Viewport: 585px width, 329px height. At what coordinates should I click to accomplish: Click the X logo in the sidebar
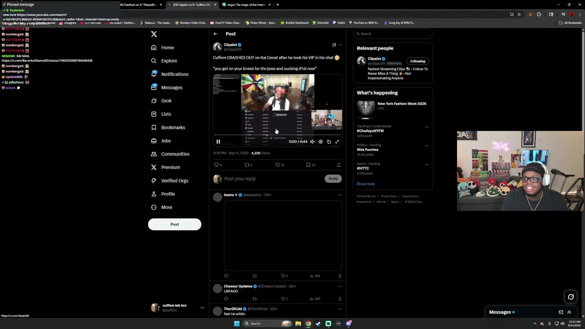[154, 34]
